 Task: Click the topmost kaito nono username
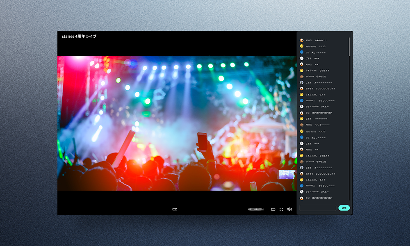coord(310,47)
